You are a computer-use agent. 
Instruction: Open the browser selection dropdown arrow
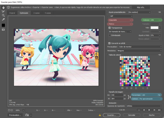(31, 115)
